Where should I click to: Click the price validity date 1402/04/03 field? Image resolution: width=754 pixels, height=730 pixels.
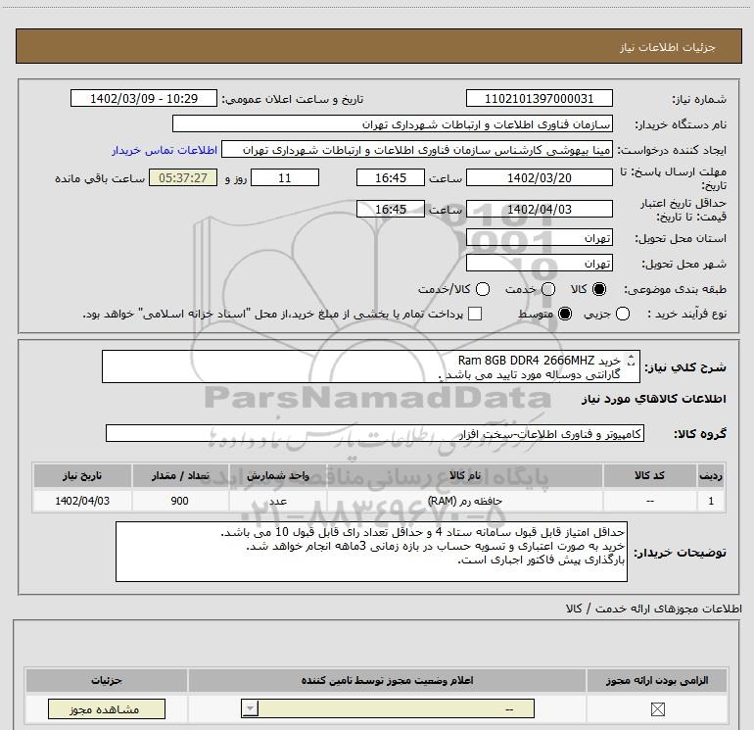point(539,210)
